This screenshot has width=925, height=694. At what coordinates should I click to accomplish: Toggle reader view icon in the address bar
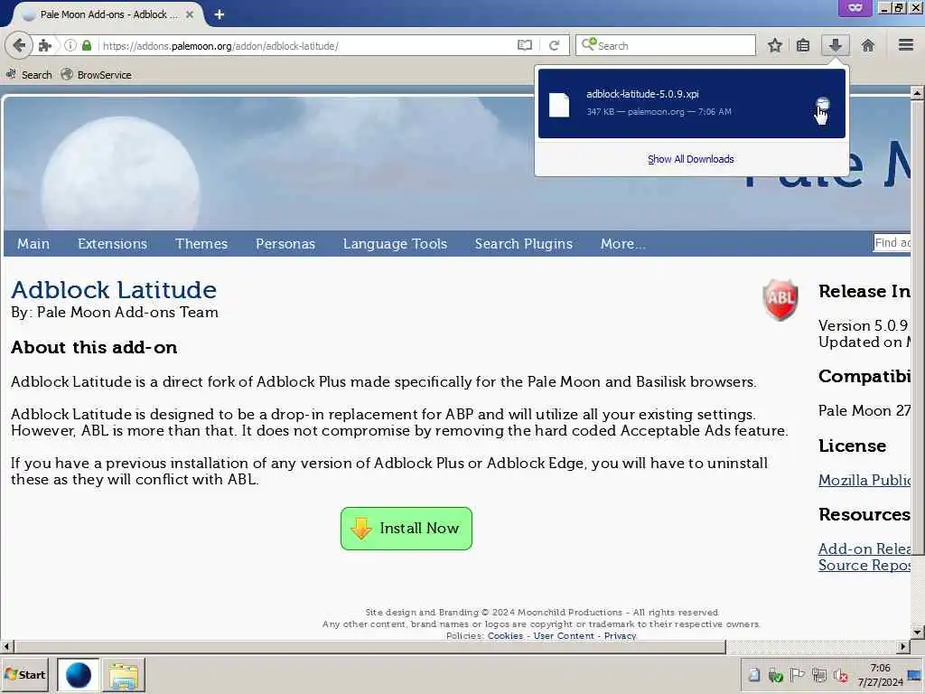coord(525,45)
